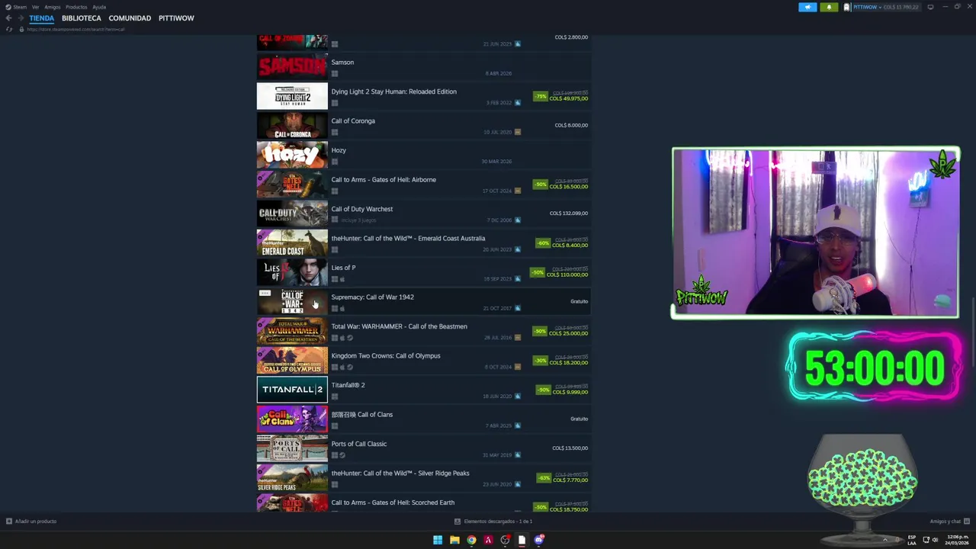Click the back navigation arrow
The height and width of the screenshot is (549, 976).
pos(8,18)
